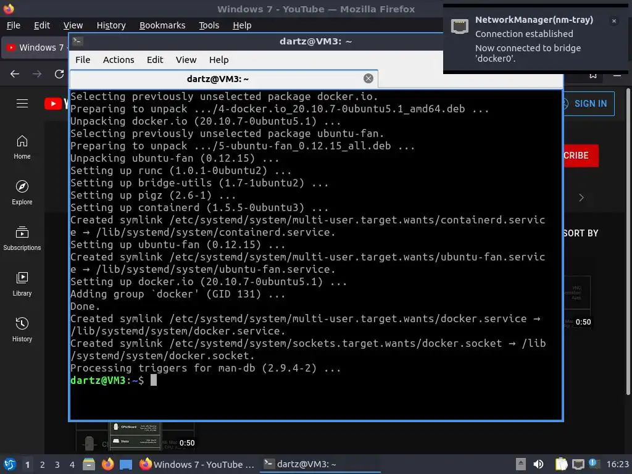Go to YouTube Home in the sidebar

click(22, 147)
